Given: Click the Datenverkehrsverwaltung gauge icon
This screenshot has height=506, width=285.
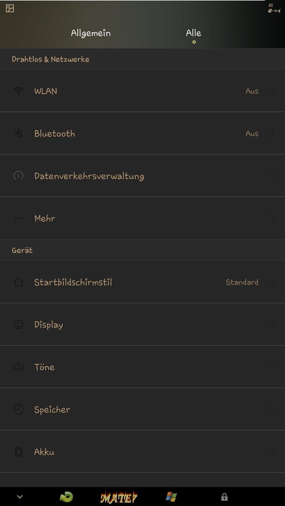Looking at the screenshot, I should 18,176.
